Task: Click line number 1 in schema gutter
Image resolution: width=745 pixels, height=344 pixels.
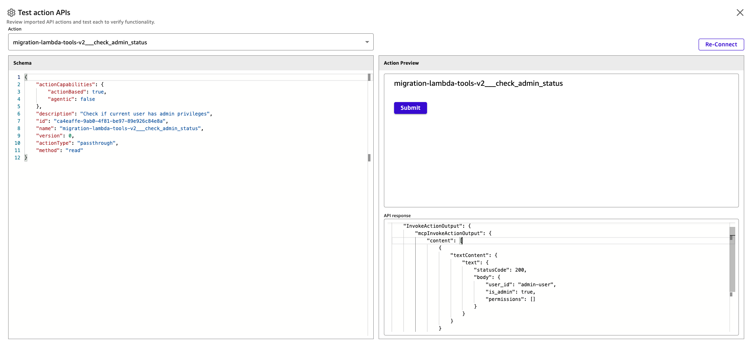Action: pyautogui.click(x=19, y=77)
